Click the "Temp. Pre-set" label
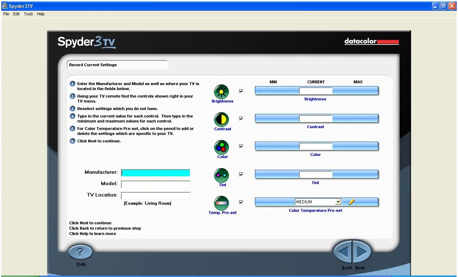The width and height of the screenshot is (458, 277). (x=223, y=213)
